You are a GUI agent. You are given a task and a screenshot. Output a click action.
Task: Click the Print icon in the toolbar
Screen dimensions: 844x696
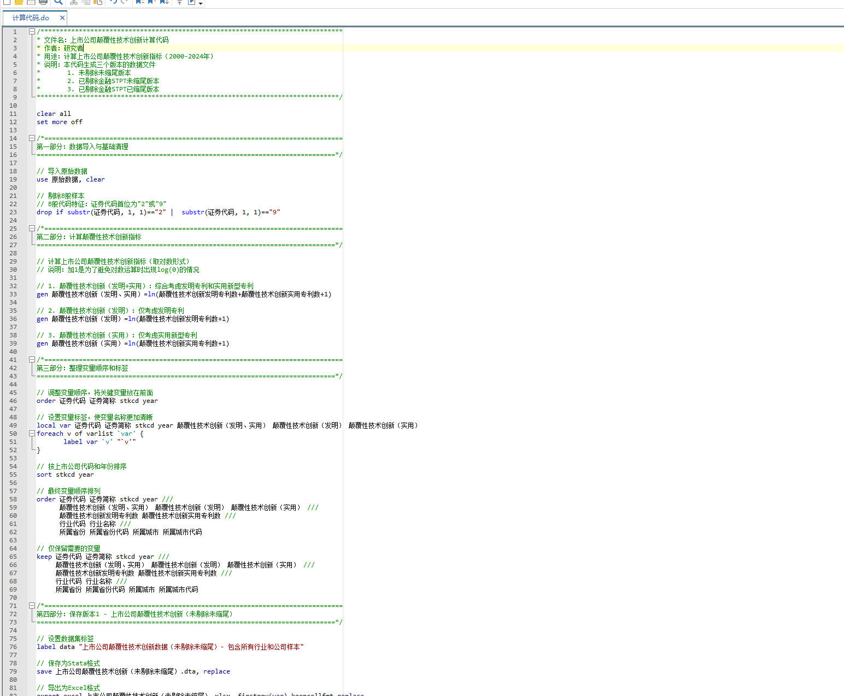[x=43, y=2]
